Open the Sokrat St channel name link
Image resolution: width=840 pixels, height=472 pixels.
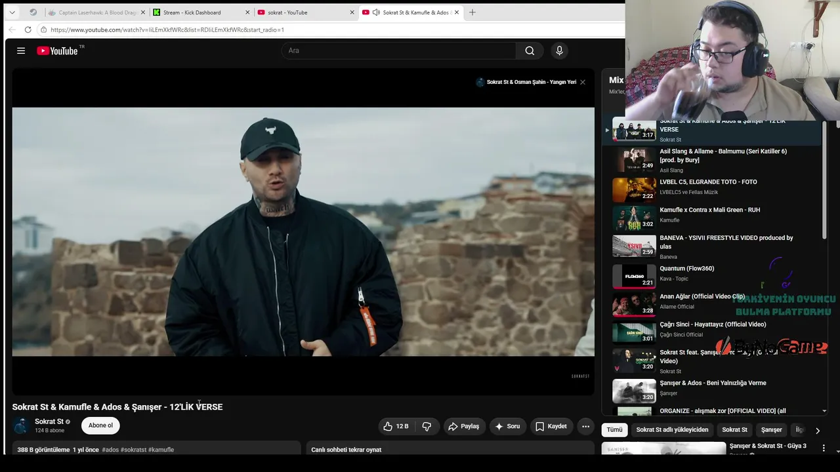point(49,422)
